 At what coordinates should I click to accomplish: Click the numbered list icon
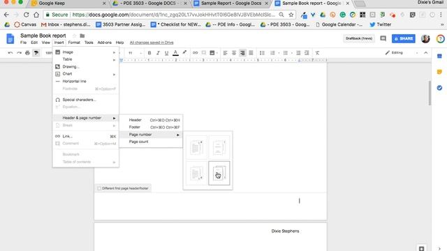coord(272,53)
